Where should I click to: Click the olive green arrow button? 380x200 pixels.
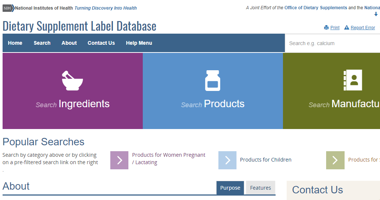tap(335, 160)
